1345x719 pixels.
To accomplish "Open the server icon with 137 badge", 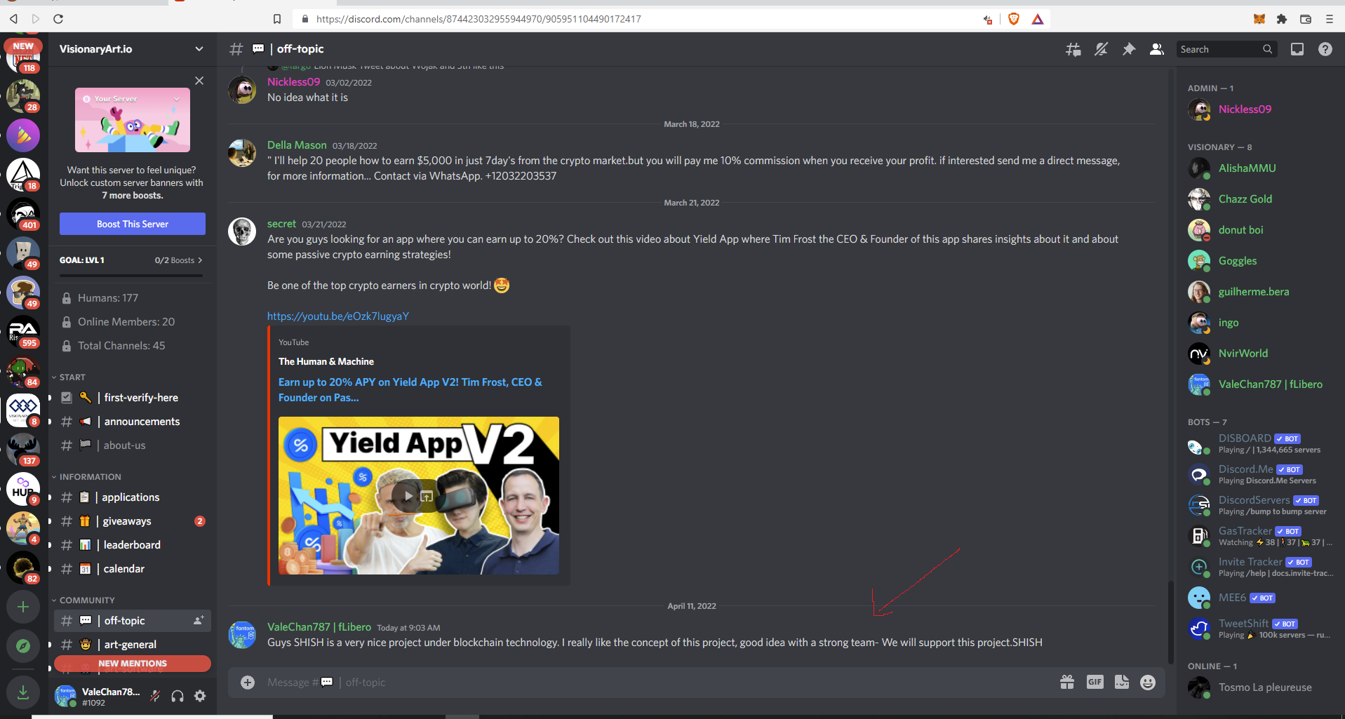I will pos(23,450).
